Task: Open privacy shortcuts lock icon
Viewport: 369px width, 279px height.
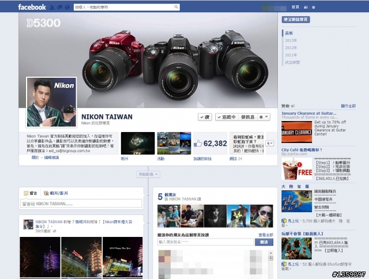Action: click(306, 7)
